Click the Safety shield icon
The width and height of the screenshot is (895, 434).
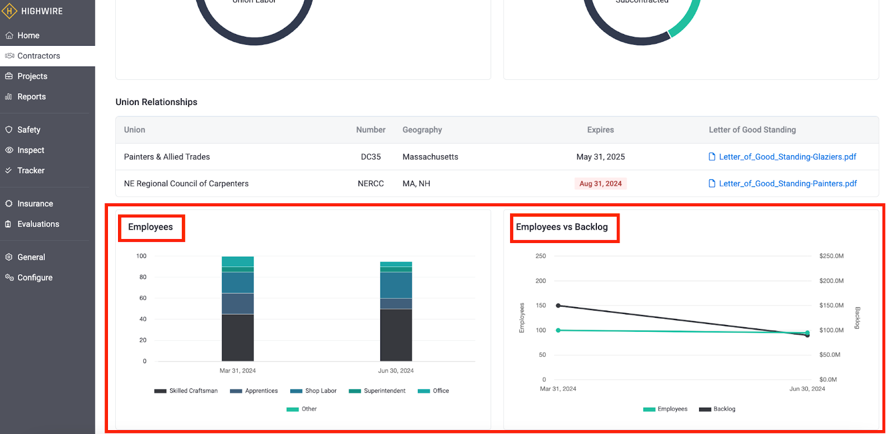9,130
